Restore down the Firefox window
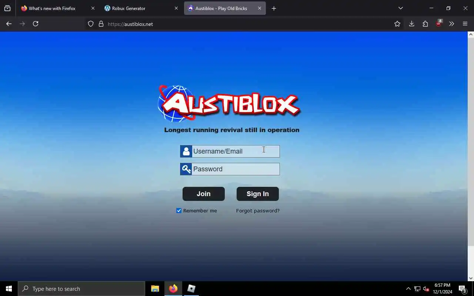 click(x=448, y=8)
